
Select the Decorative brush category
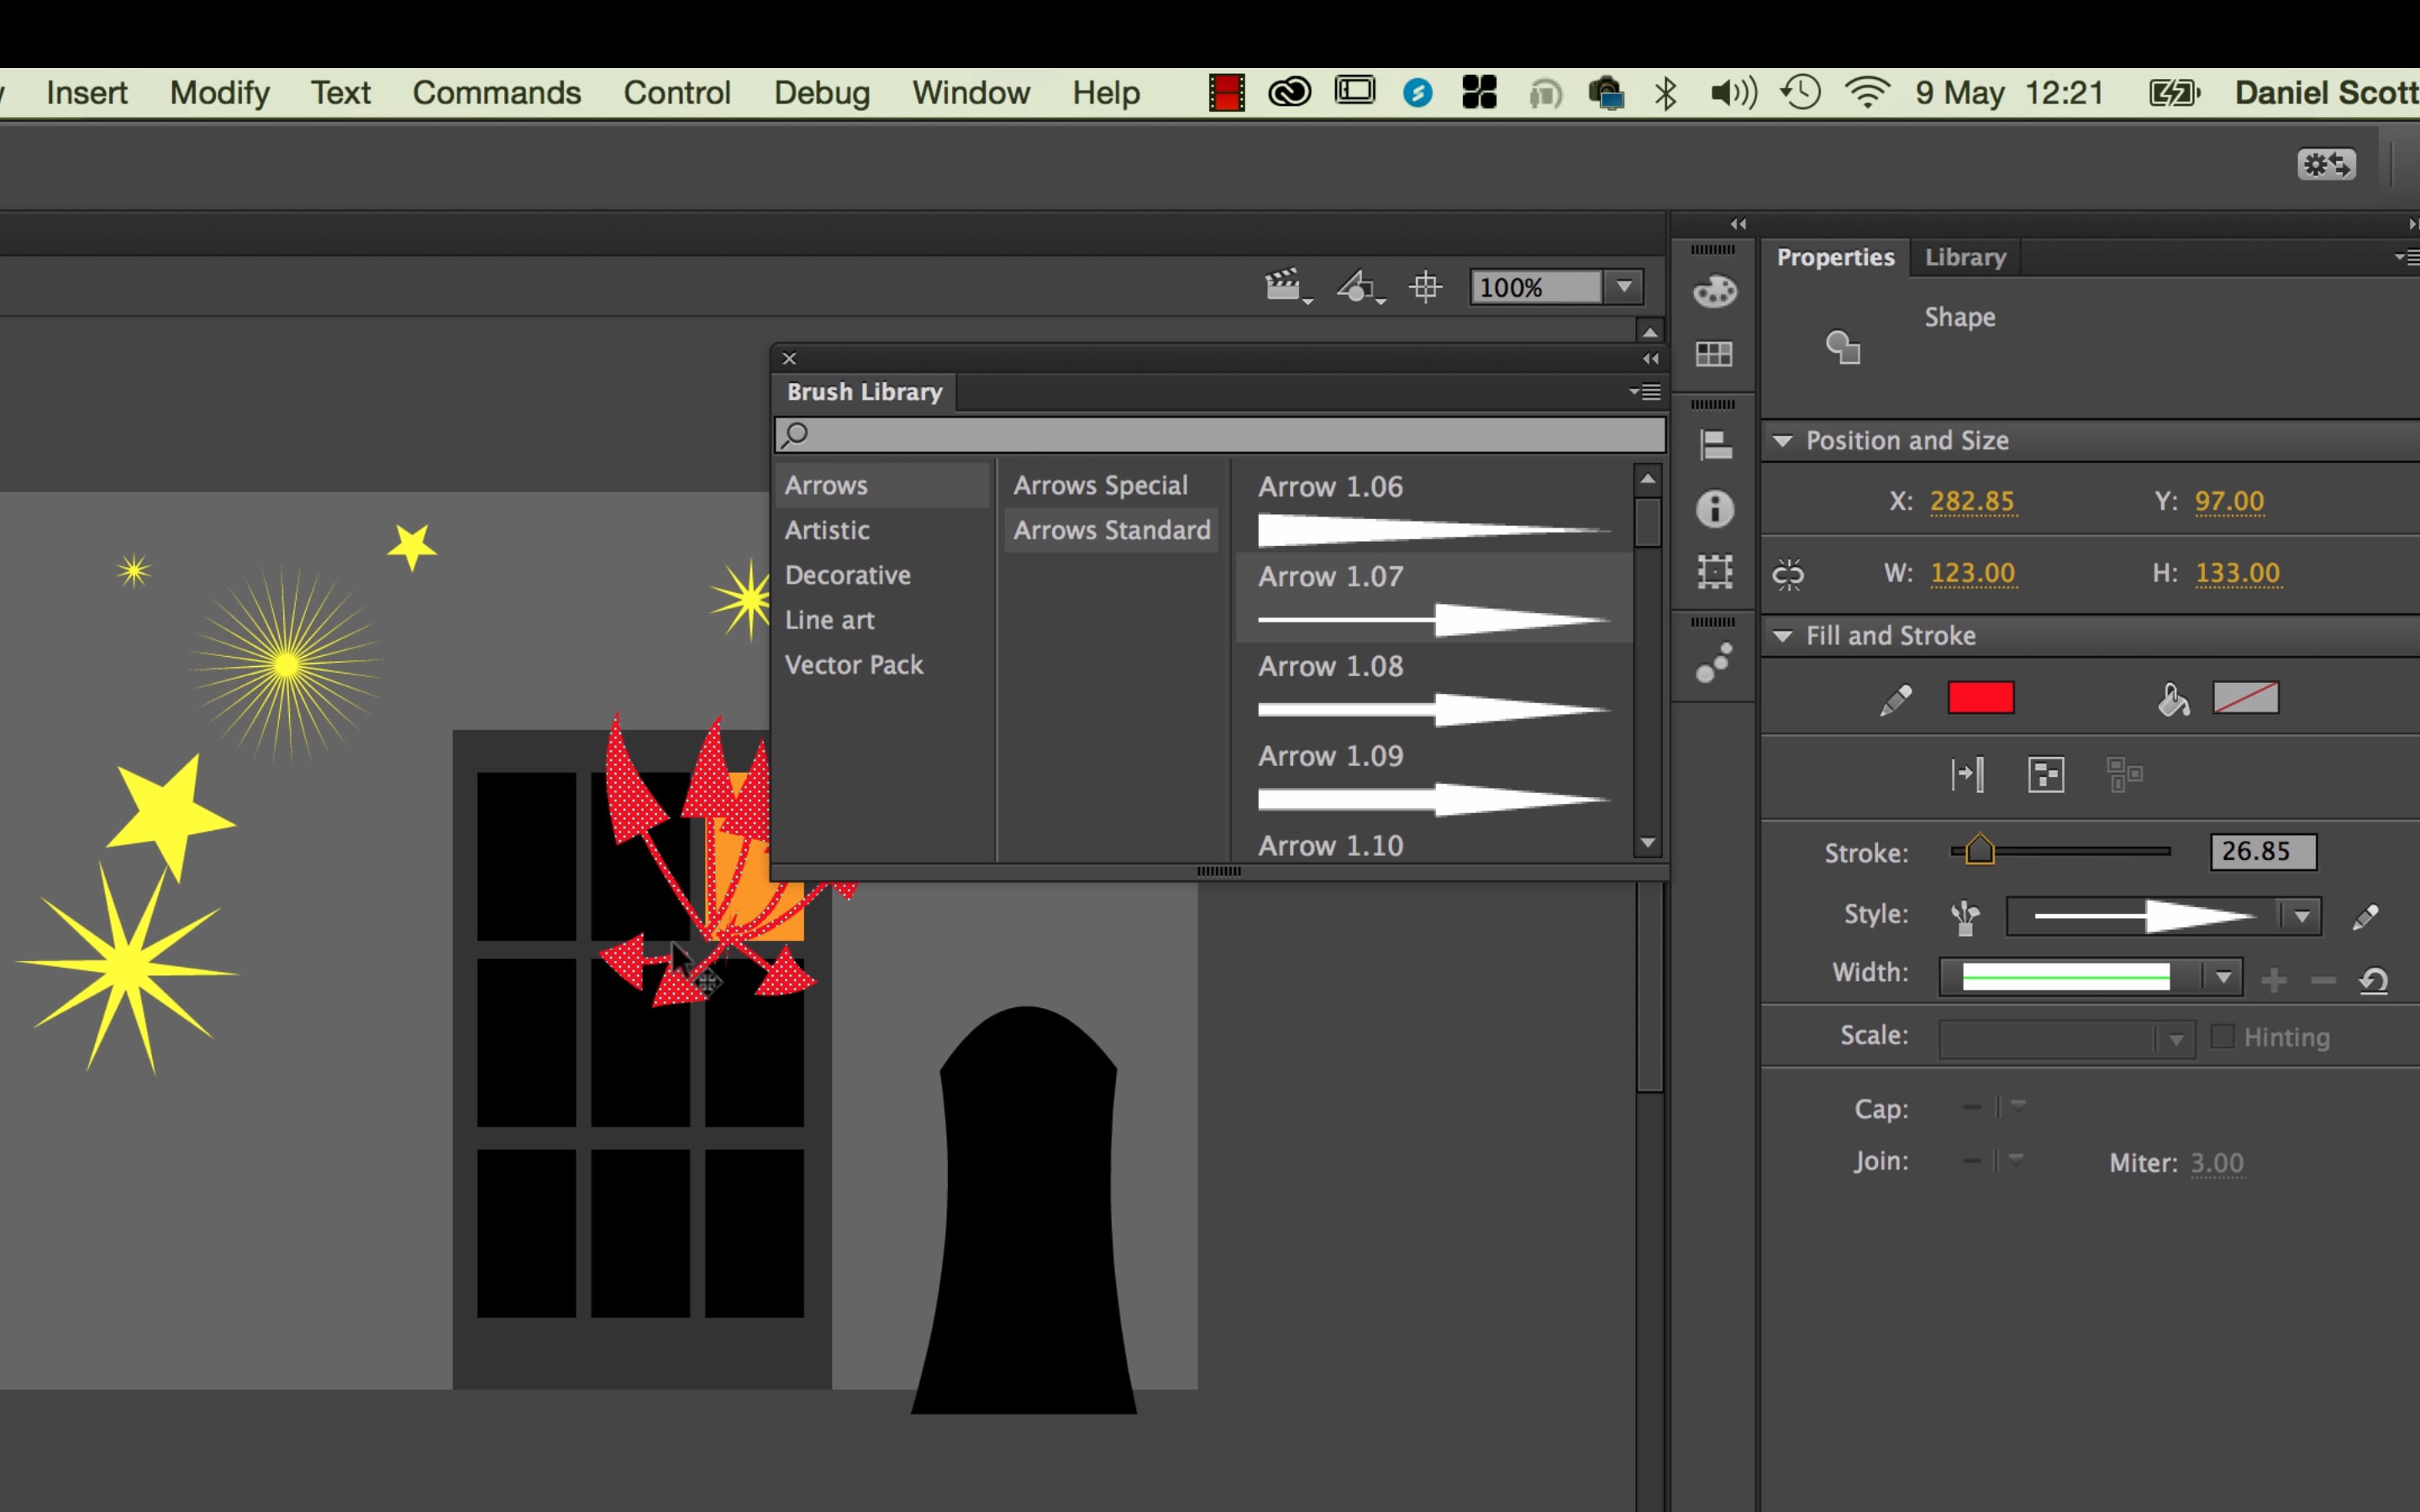coord(847,575)
